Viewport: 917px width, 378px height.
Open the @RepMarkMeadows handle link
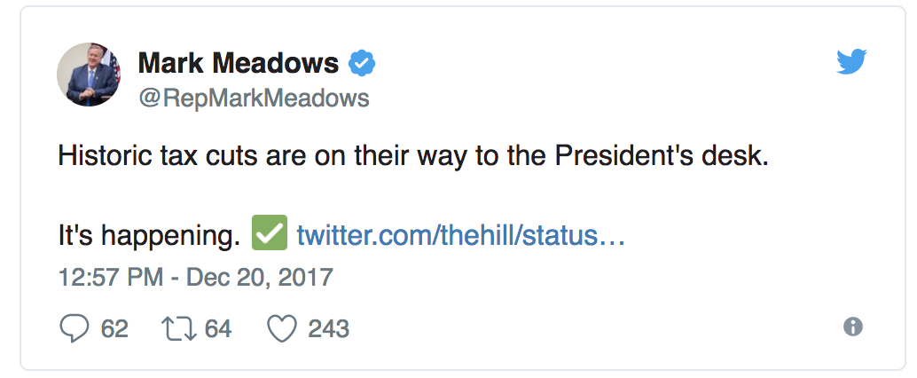tap(253, 98)
